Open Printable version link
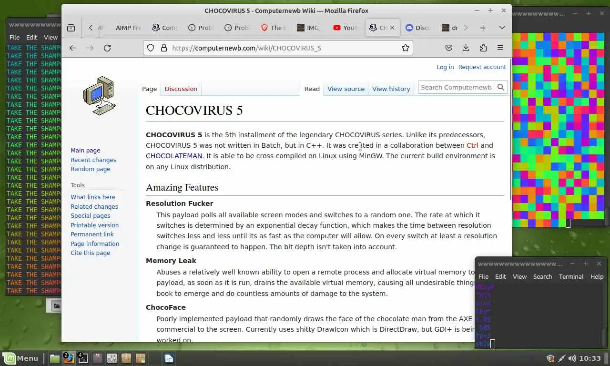 [x=95, y=225]
